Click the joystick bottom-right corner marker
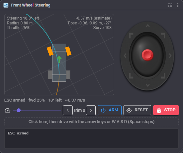183x153 pixels. (x=163, y=76)
